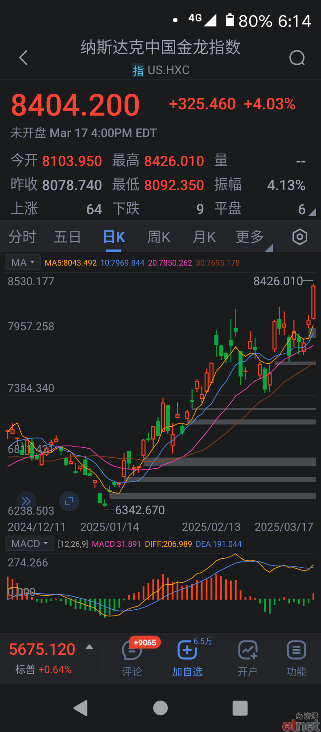Tap the MA30 value 7695.178 legend
Viewport: 321px width, 732px height.
[x=218, y=263]
